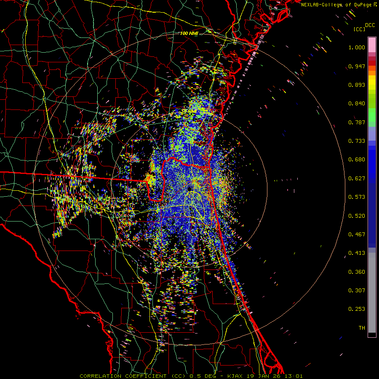This screenshot has width=379, height=379.
Task: Click the [CC] units label
Action: [359, 29]
